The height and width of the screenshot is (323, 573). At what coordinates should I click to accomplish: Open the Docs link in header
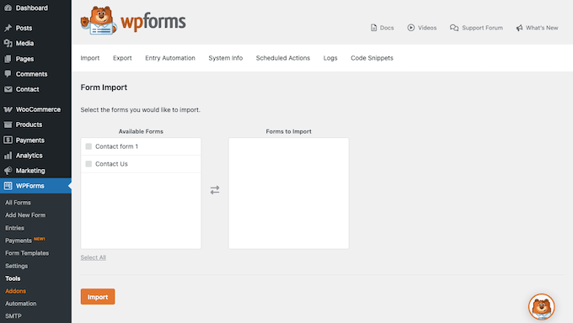point(383,28)
